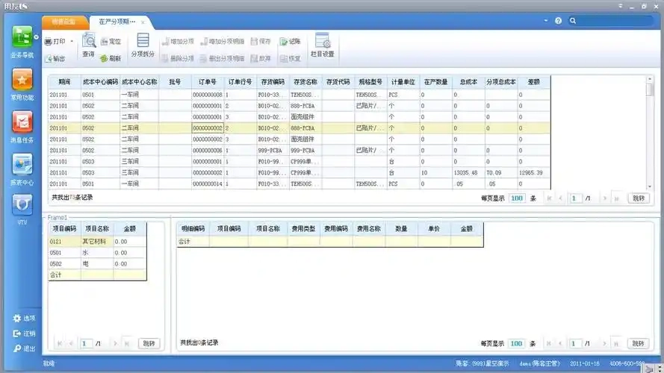The width and height of the screenshot is (664, 373).
Task: Switch to the 在产分项期 tab
Action: tap(117, 22)
